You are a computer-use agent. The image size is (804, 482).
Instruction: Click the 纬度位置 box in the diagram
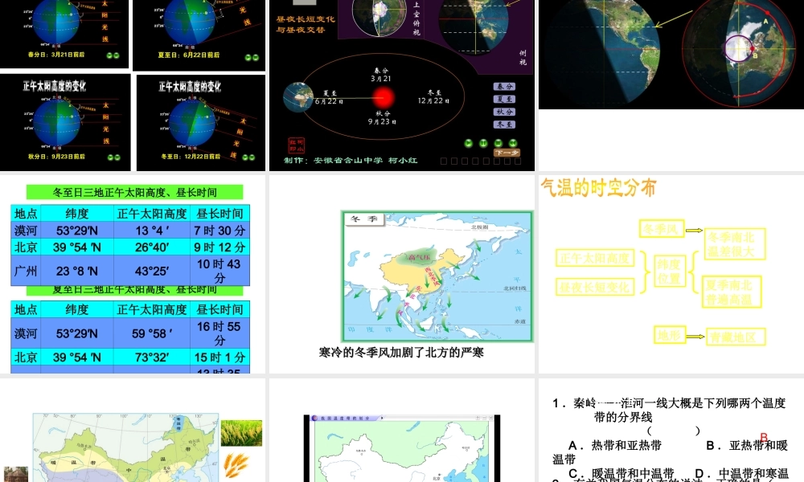669,272
